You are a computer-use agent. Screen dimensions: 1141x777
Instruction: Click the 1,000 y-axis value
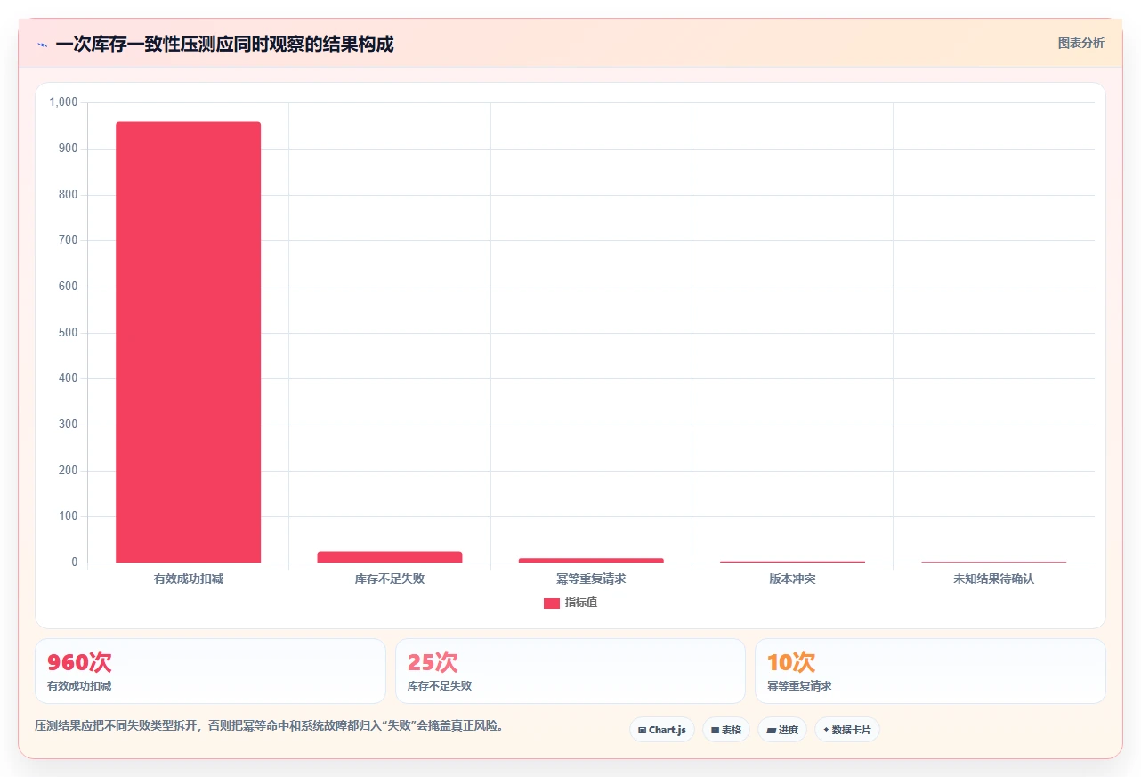(x=64, y=102)
